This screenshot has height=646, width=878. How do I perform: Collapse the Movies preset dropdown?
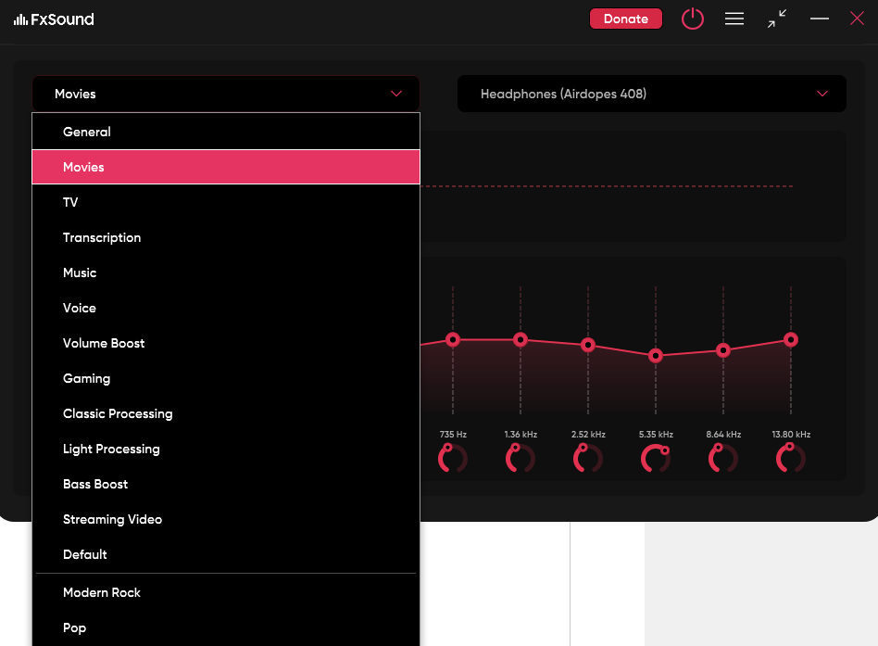[226, 94]
